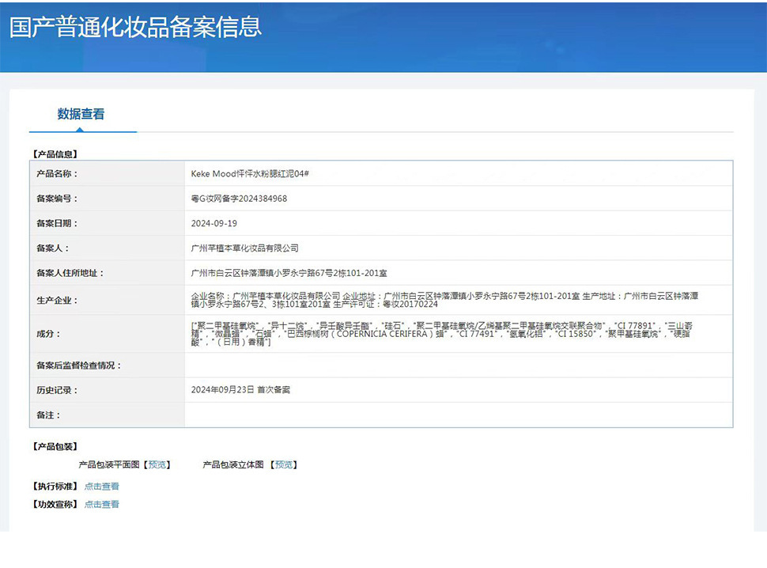Open the 数据查看 tab
The width and height of the screenshot is (767, 568).
pyautogui.click(x=81, y=114)
